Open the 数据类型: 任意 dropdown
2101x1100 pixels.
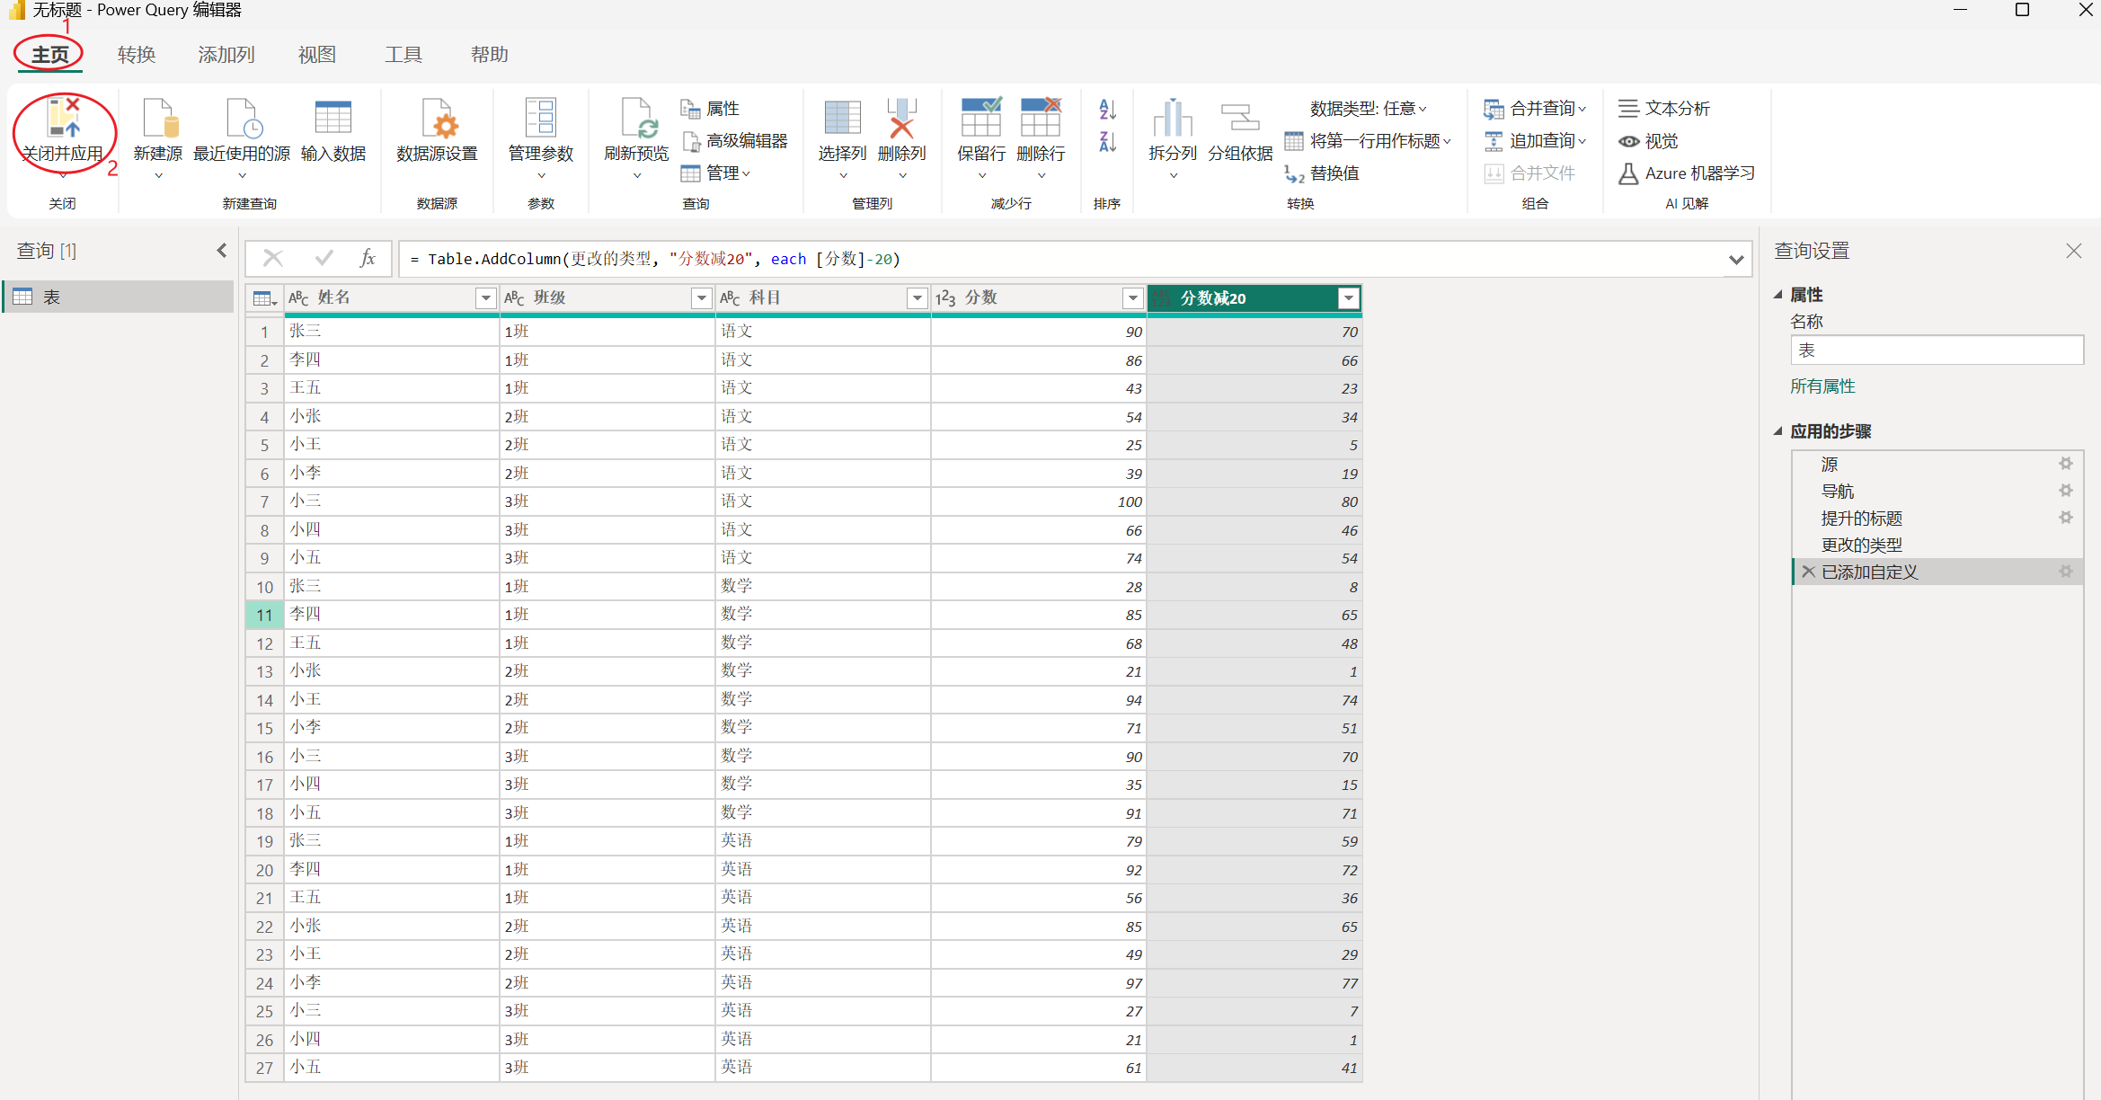pyautogui.click(x=1367, y=109)
